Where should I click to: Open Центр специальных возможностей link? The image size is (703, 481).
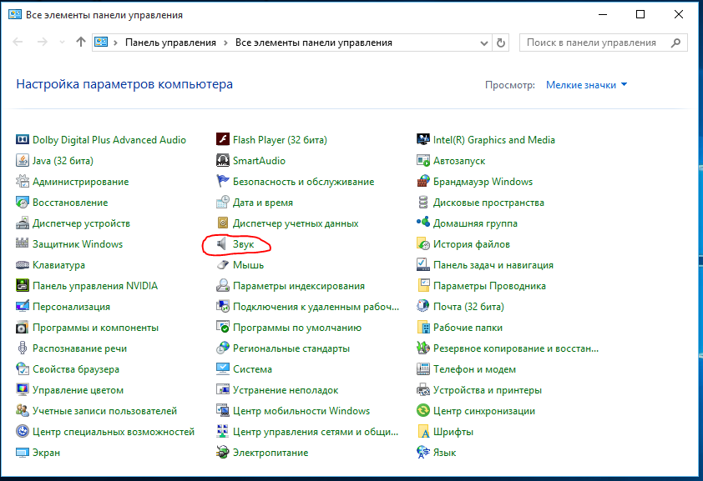pyautogui.click(x=114, y=432)
